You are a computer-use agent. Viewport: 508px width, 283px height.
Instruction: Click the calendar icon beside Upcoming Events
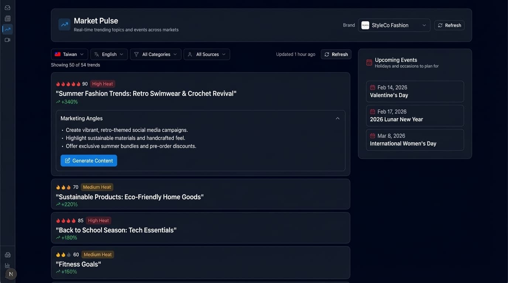(x=369, y=63)
